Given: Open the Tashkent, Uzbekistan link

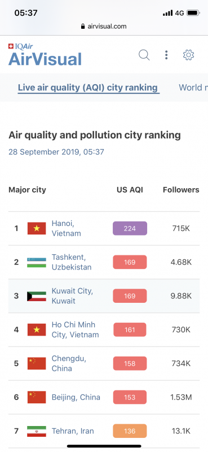Looking at the screenshot, I should pyautogui.click(x=72, y=262).
